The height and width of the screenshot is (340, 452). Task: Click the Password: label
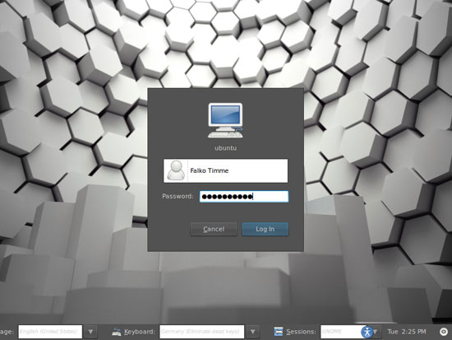point(178,197)
